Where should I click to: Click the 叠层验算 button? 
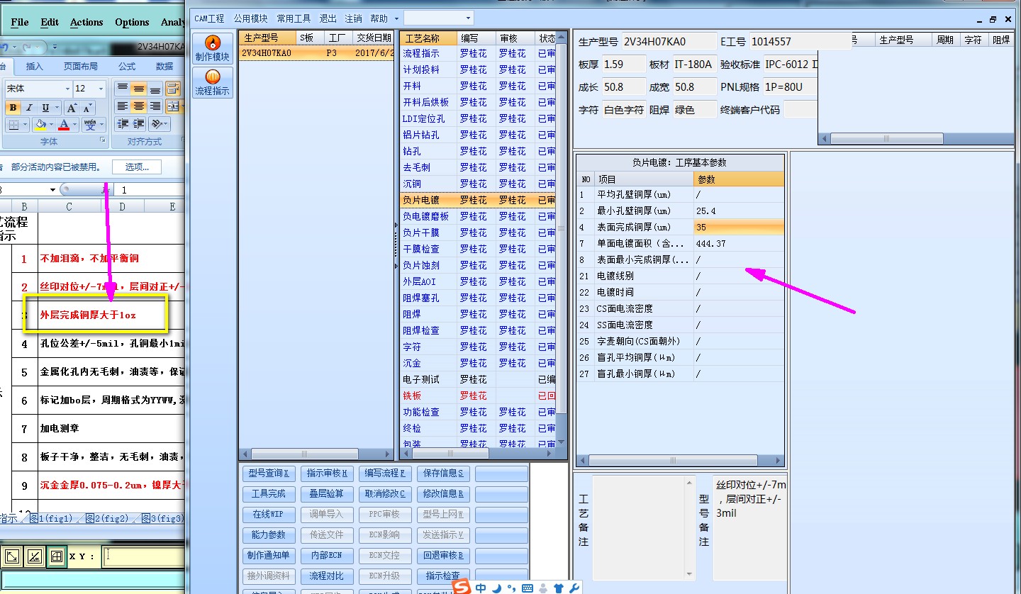tap(327, 494)
